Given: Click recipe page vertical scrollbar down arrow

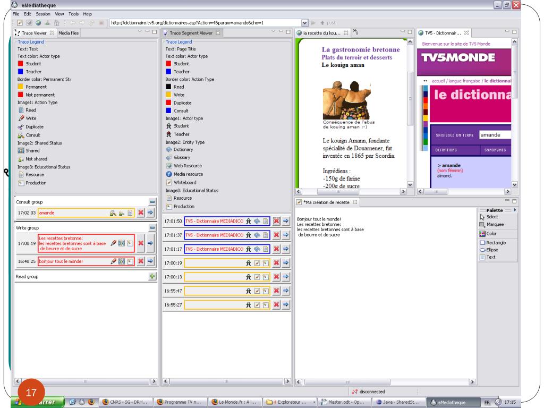Looking at the screenshot, I should [410, 184].
